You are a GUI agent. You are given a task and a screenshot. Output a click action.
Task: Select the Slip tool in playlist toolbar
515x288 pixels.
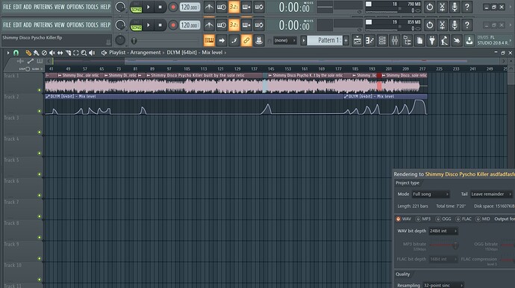pyautogui.click(x=60, y=52)
